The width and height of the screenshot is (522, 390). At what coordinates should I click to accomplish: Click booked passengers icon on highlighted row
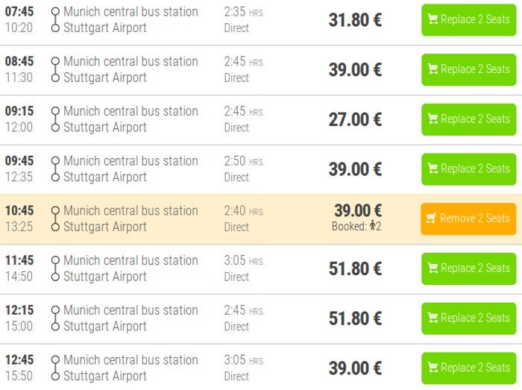click(373, 227)
